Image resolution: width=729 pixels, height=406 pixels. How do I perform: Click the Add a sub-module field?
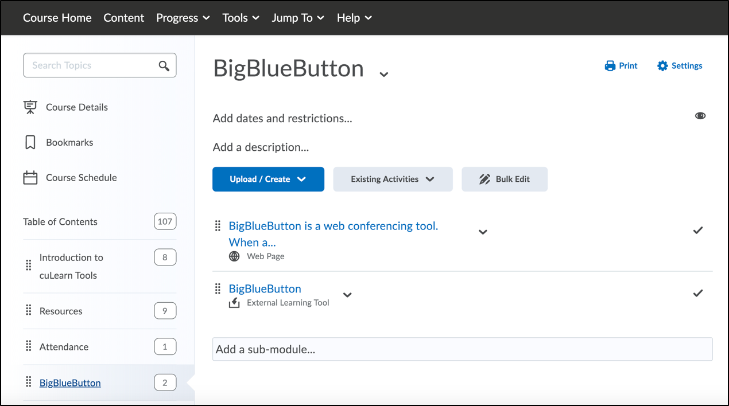pos(462,349)
